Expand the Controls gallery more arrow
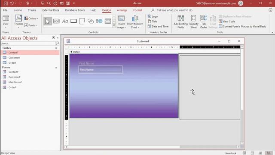275x155 pixels. pos(114,25)
